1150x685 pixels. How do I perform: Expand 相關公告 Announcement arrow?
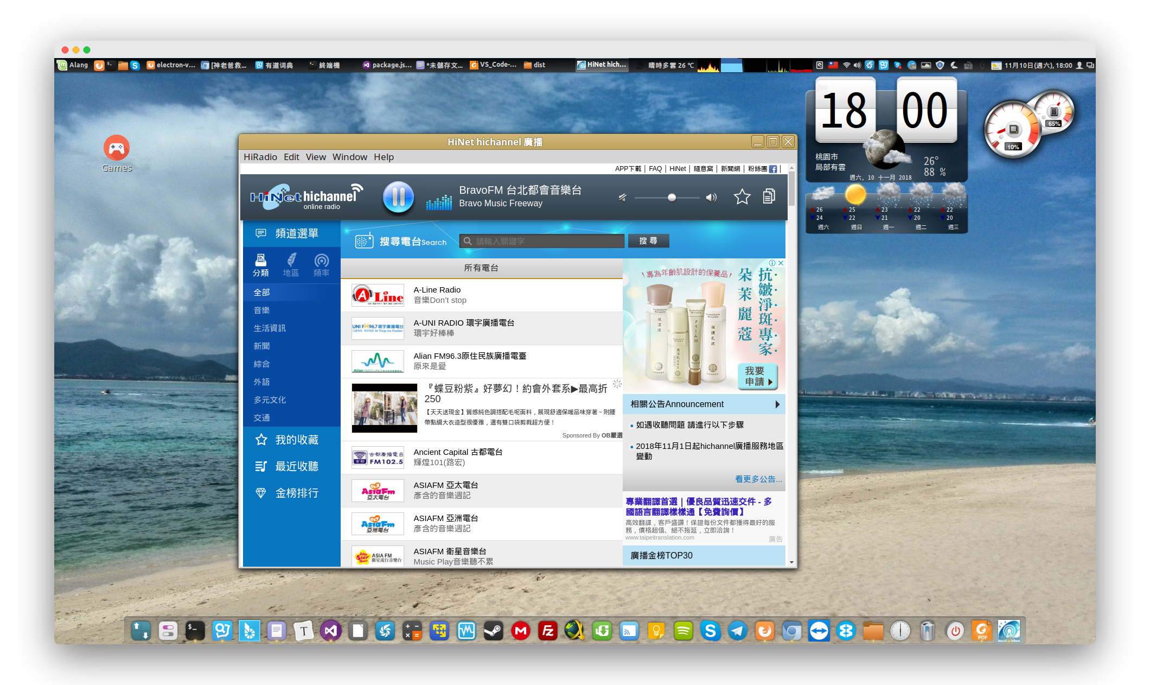pyautogui.click(x=777, y=404)
